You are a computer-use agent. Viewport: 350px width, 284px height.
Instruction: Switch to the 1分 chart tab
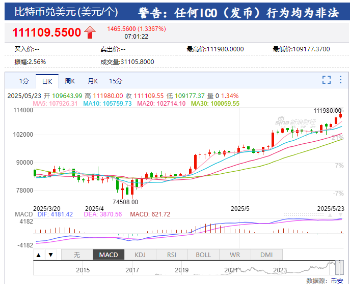24,81
